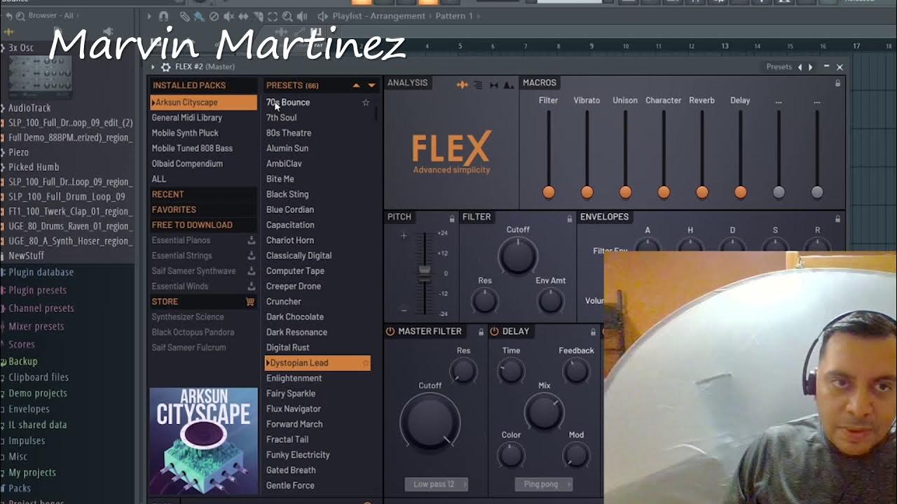Click the Arksun Cityscape pack artwork
Screen dimensions: 897x504
point(203,440)
